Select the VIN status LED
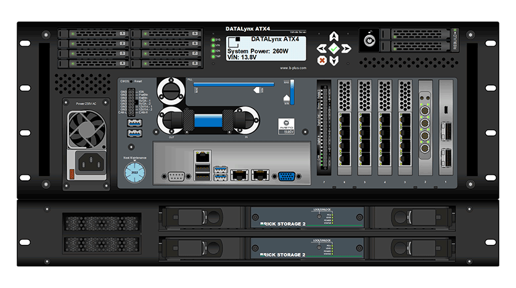Image resolution: width=516 pixels, height=288 pixels. click(x=213, y=46)
